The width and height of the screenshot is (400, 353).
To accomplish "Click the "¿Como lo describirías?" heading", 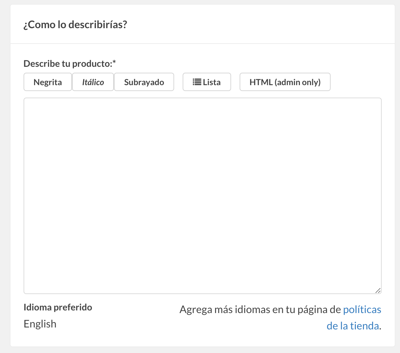I will pyautogui.click(x=75, y=25).
